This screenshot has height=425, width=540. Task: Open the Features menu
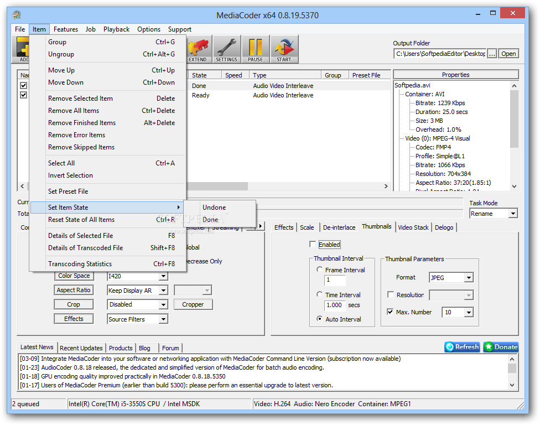[65, 29]
